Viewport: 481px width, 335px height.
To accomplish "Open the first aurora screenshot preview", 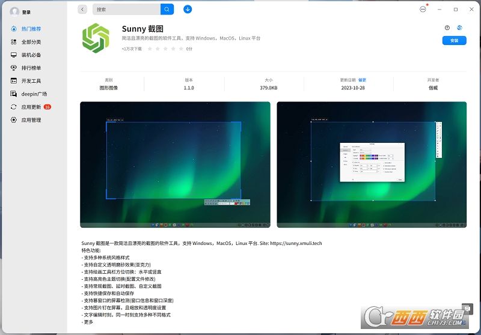I will [175, 164].
